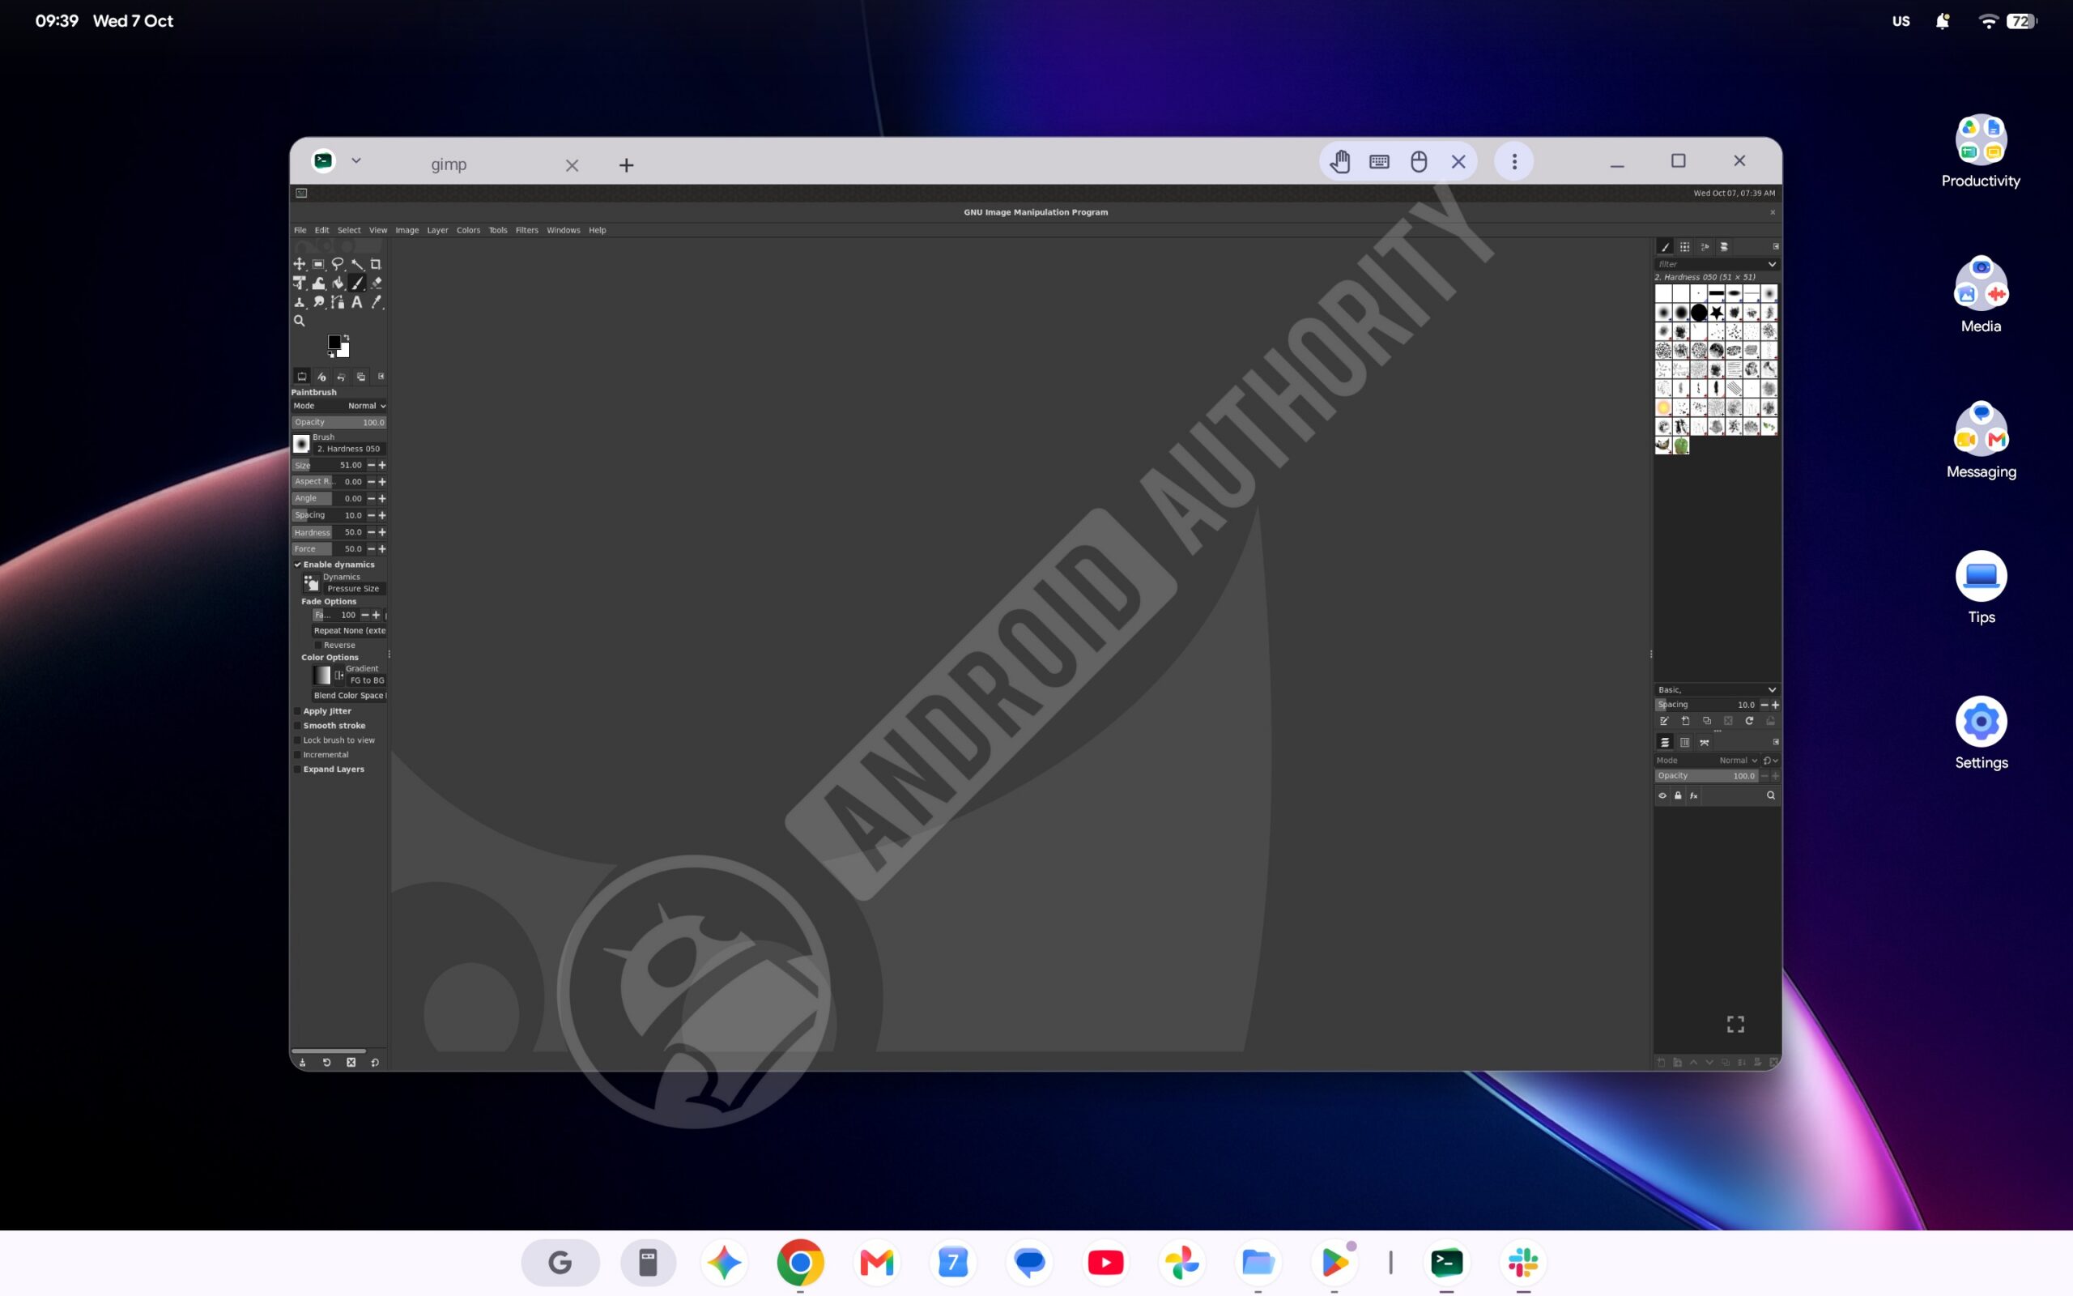
Task: Open Terminal app in the taskbar
Action: point(1447,1262)
